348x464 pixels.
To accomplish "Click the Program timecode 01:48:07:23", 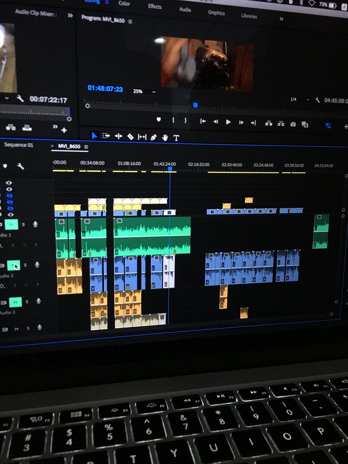I will click(105, 89).
